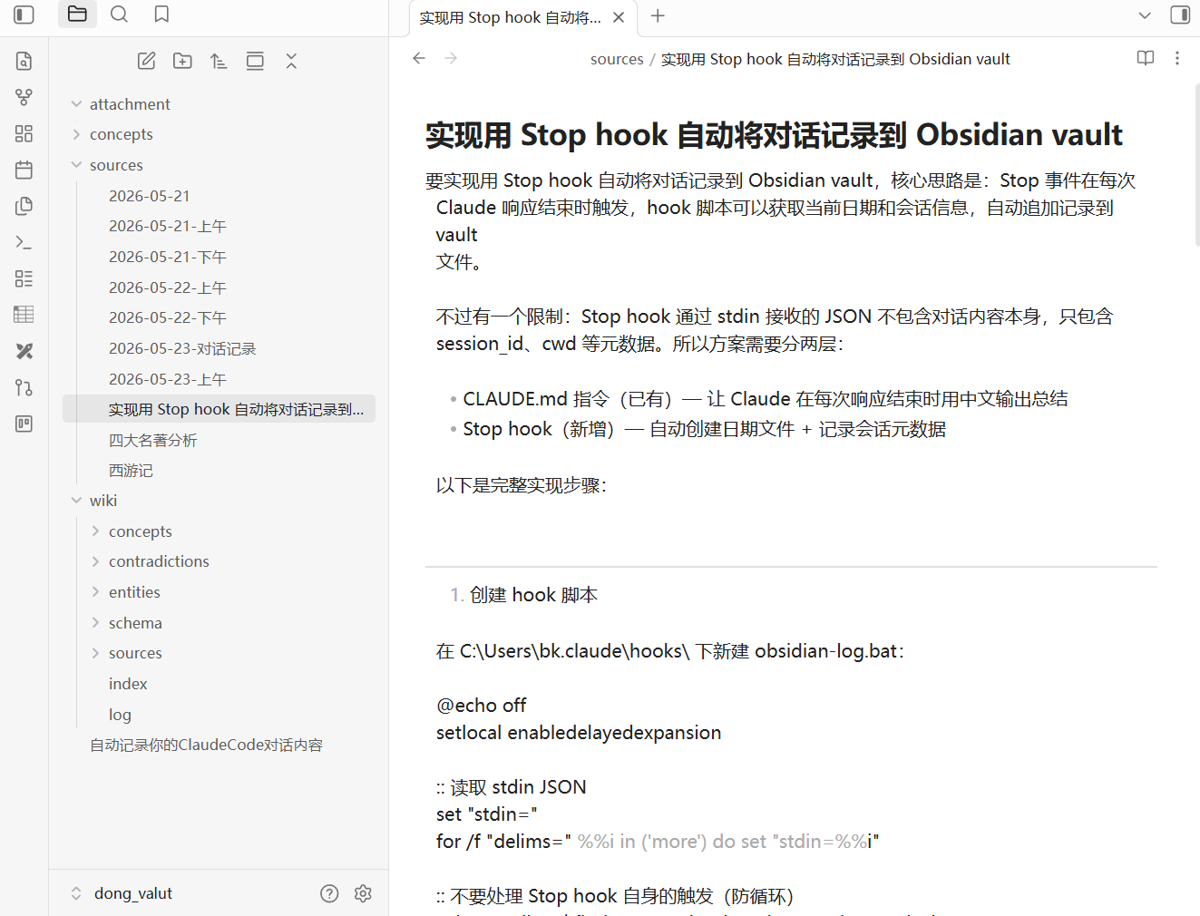Open the settings gear
The width and height of the screenshot is (1200, 916).
pyautogui.click(x=363, y=893)
